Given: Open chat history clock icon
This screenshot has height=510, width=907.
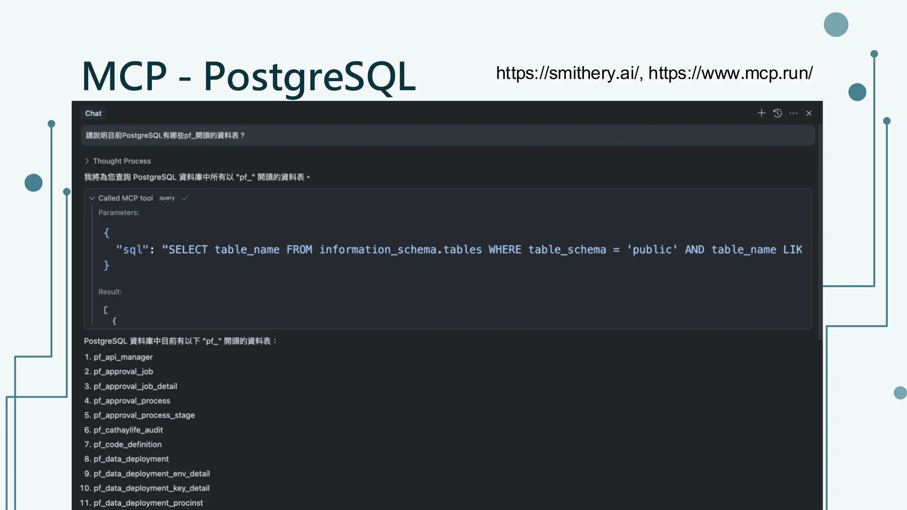Looking at the screenshot, I should (777, 113).
